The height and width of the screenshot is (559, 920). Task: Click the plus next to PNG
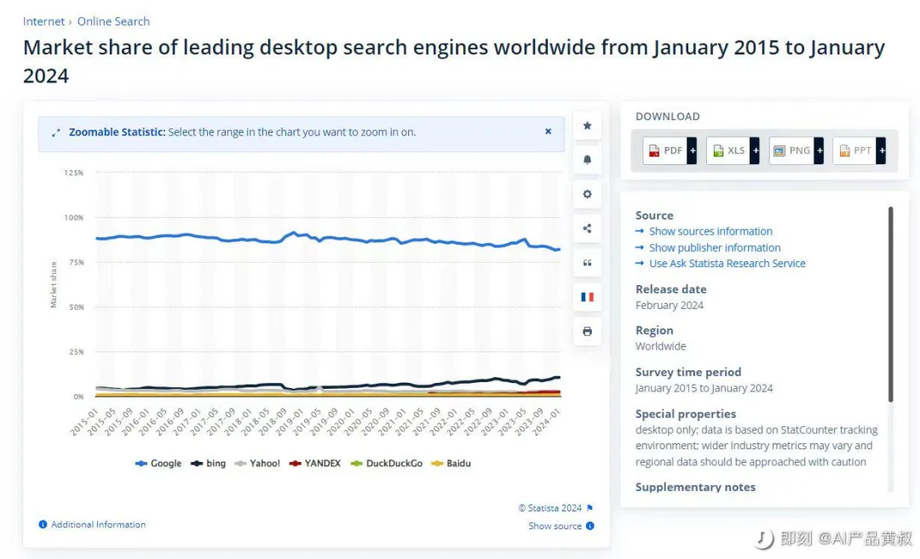[819, 151]
